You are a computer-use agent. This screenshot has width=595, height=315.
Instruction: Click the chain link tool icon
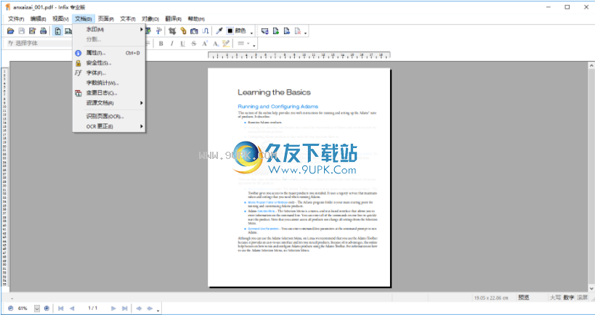183,31
